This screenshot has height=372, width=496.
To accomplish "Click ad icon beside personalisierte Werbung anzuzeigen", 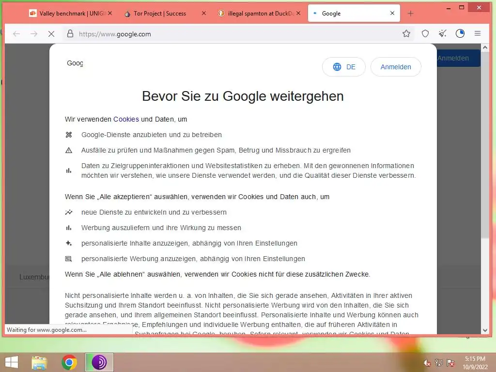I will 69,259.
